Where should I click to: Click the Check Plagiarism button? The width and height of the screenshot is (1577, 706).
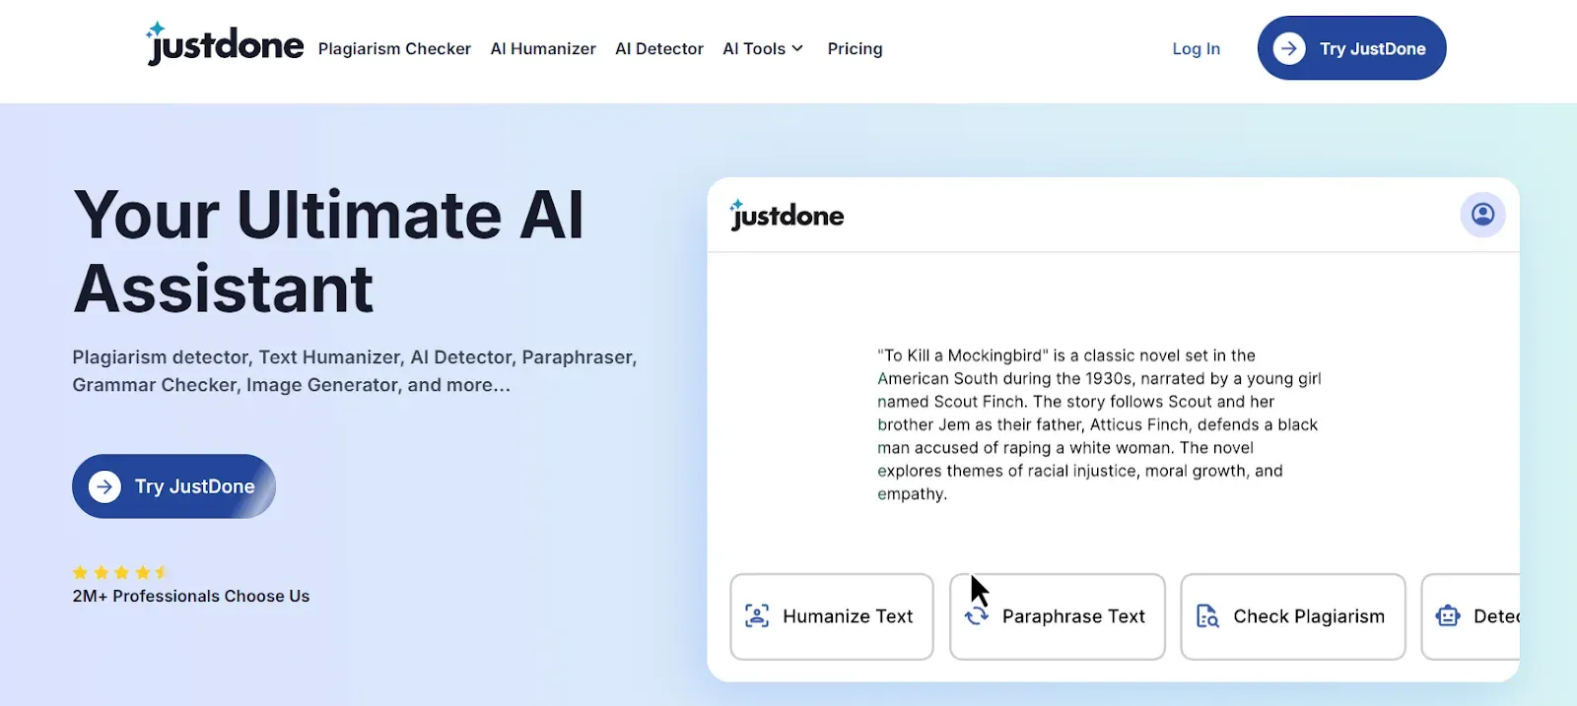coord(1292,616)
